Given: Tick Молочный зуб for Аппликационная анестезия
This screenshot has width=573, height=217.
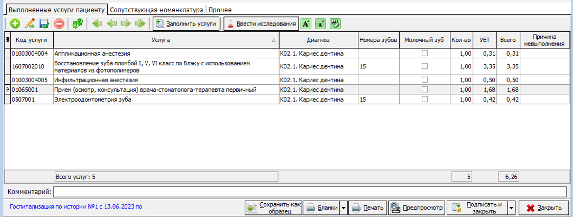Looking at the screenshot, I should pos(424,53).
